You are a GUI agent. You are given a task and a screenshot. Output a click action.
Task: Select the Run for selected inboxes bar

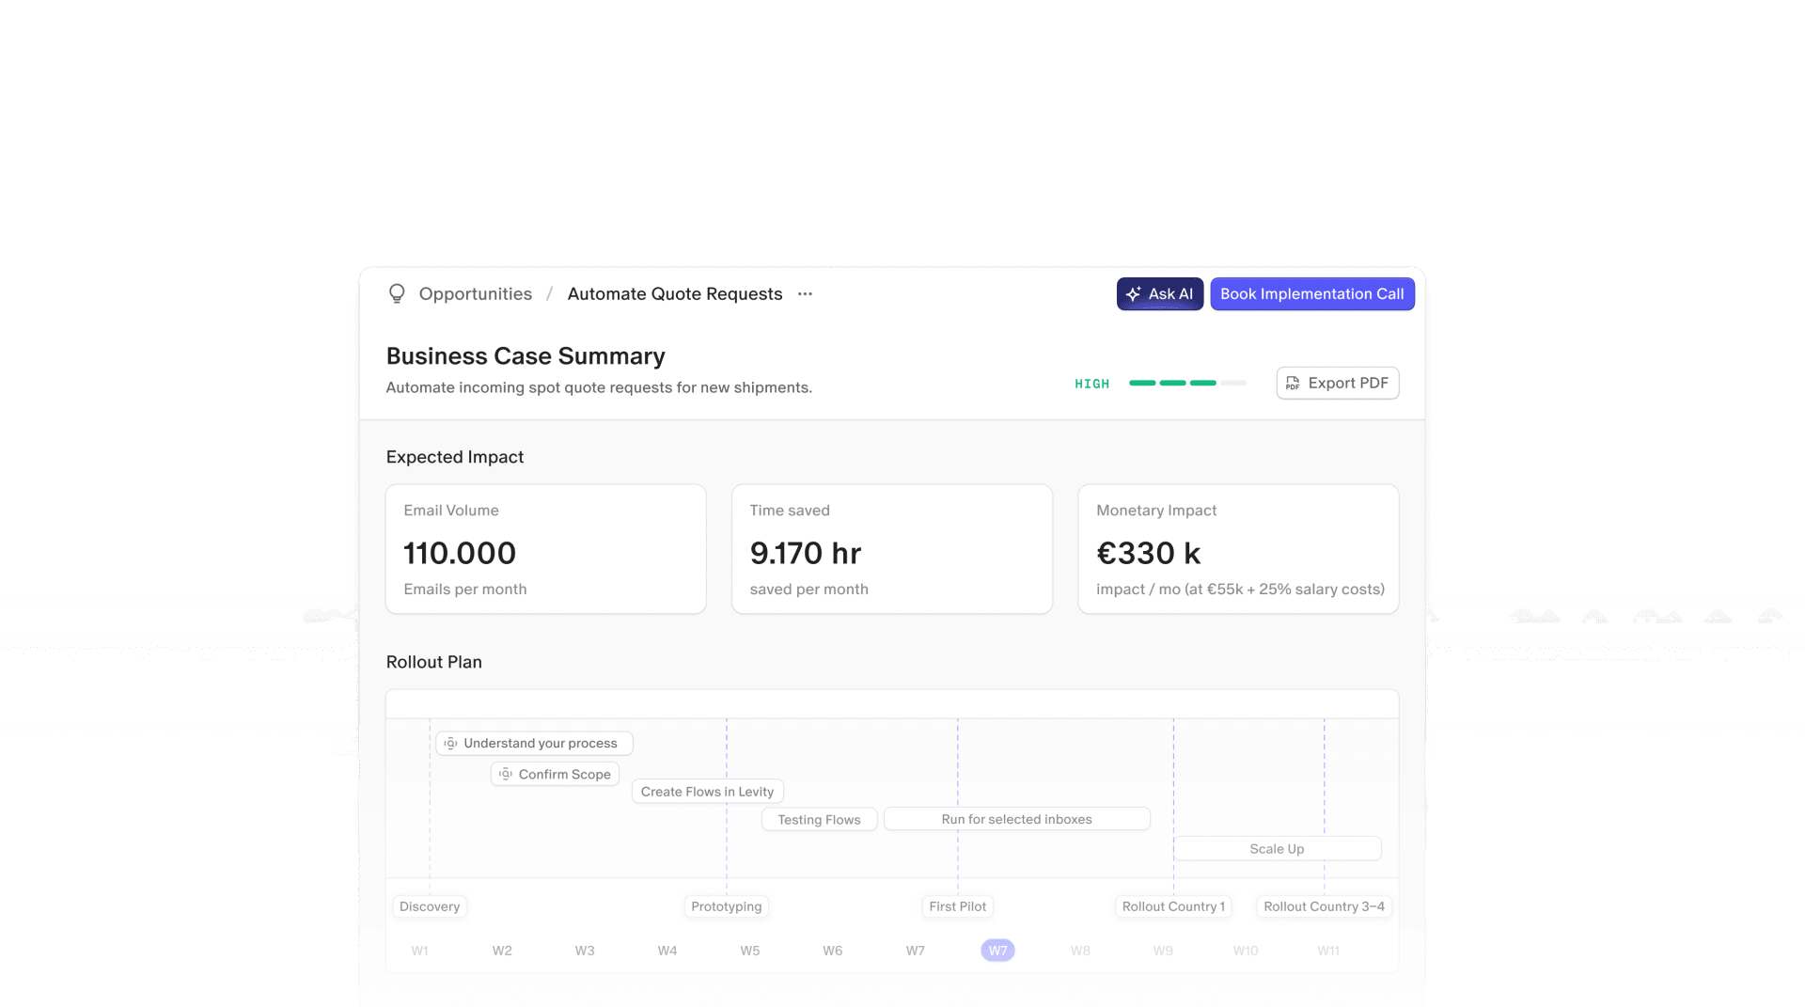(1016, 819)
